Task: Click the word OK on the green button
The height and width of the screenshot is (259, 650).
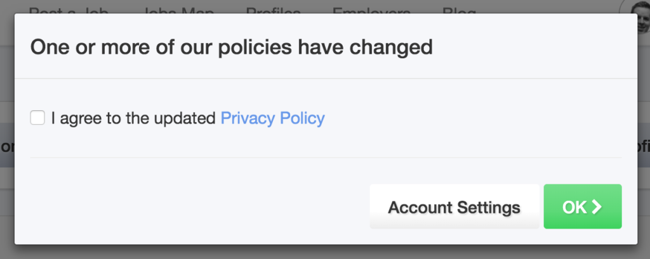Action: [575, 207]
